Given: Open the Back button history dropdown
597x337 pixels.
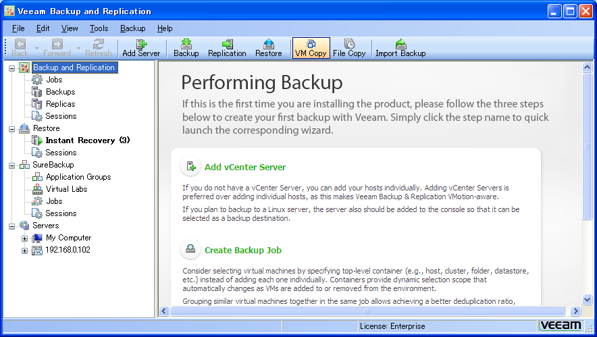Looking at the screenshot, I should 36,48.
